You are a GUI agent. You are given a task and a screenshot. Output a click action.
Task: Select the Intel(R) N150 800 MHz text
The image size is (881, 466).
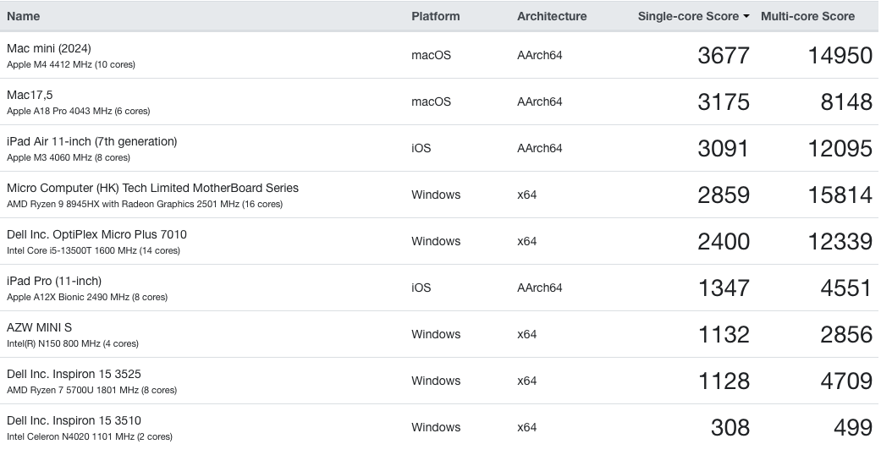pyautogui.click(x=73, y=344)
